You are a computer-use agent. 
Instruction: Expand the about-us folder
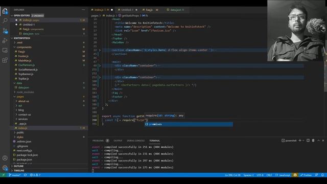coord(16,101)
